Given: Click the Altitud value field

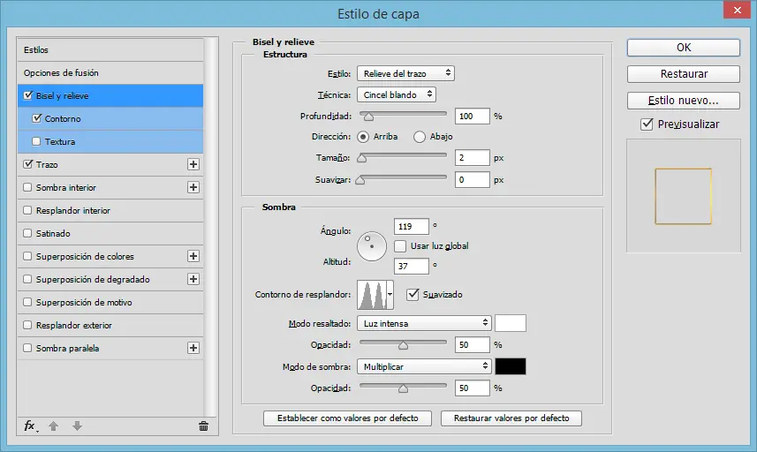Looking at the screenshot, I should [412, 267].
